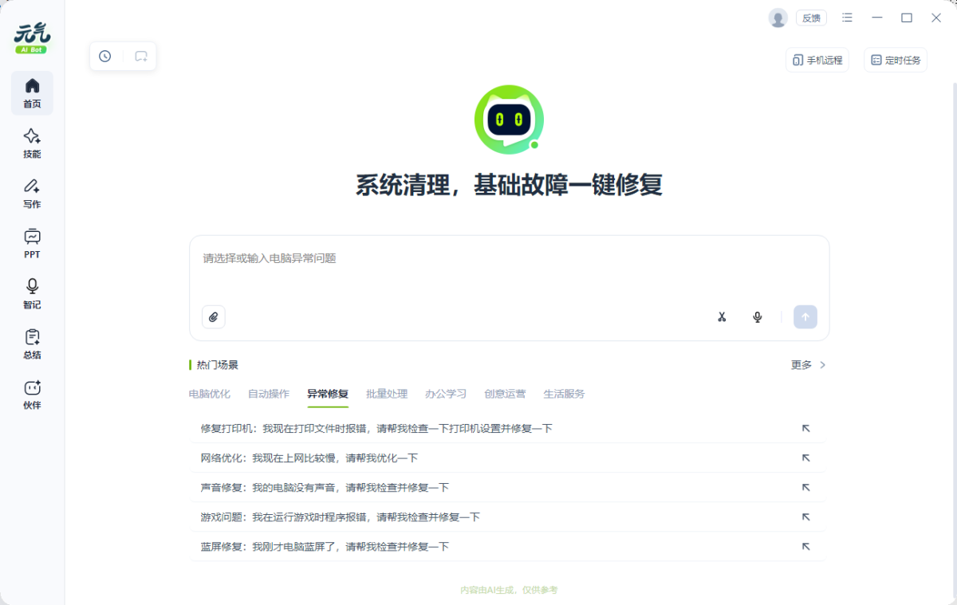This screenshot has width=957, height=605.
Task: Activate voice input via the microphone icon
Action: [x=757, y=316]
